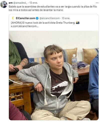Open the display name "am" profile
Image resolution: width=100 pixels, height=122 pixels.
point(10,3)
